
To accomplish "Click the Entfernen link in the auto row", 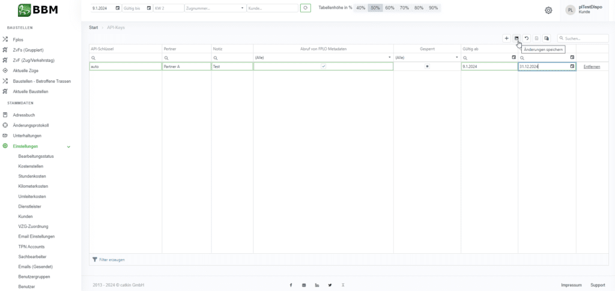I will (592, 67).
